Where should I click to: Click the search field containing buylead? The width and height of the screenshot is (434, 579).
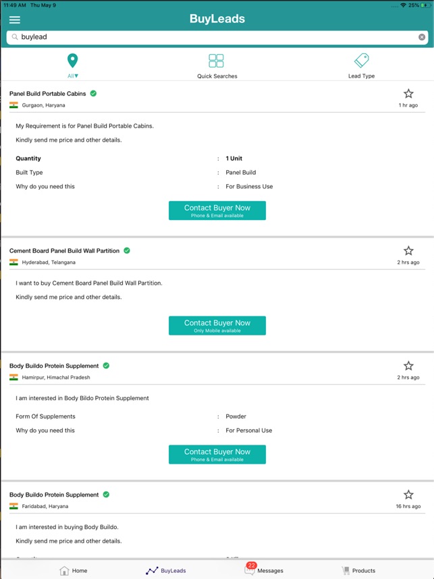(216, 37)
